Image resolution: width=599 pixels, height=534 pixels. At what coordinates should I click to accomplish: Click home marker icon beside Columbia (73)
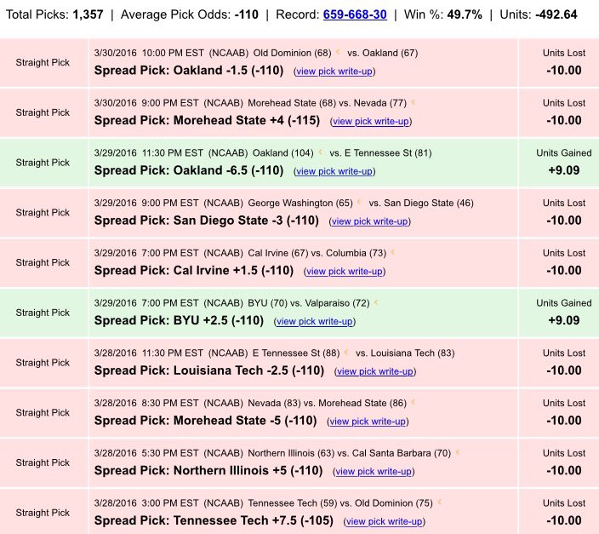tap(393, 252)
